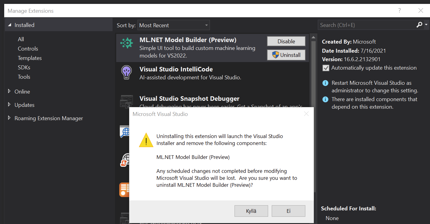The image size is (430, 224).
Task: Click the help question mark icon
Action: (399, 10)
